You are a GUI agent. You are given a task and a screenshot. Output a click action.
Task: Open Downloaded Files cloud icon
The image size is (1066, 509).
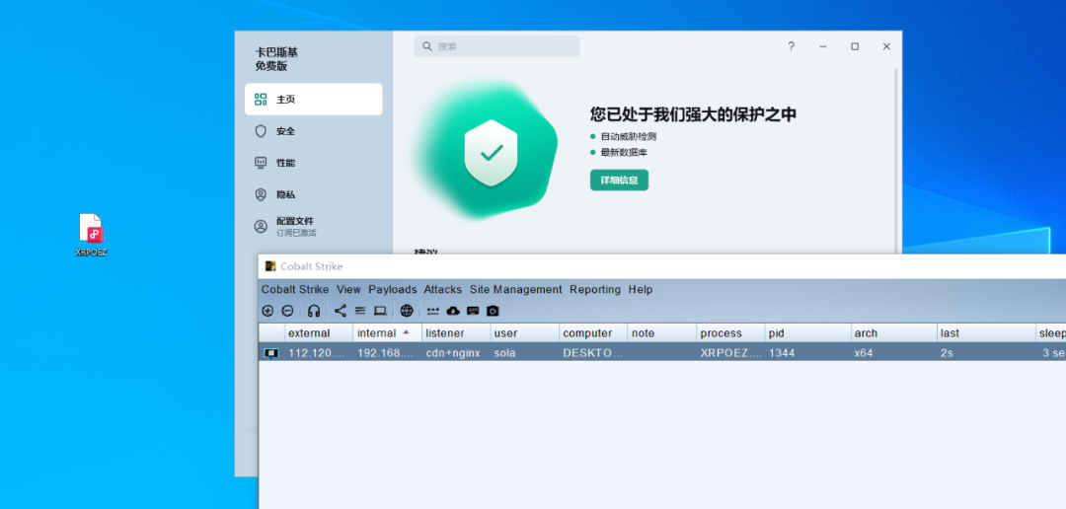tap(453, 311)
